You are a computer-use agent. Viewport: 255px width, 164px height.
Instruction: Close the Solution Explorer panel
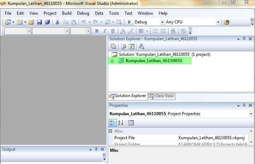tap(250, 39)
